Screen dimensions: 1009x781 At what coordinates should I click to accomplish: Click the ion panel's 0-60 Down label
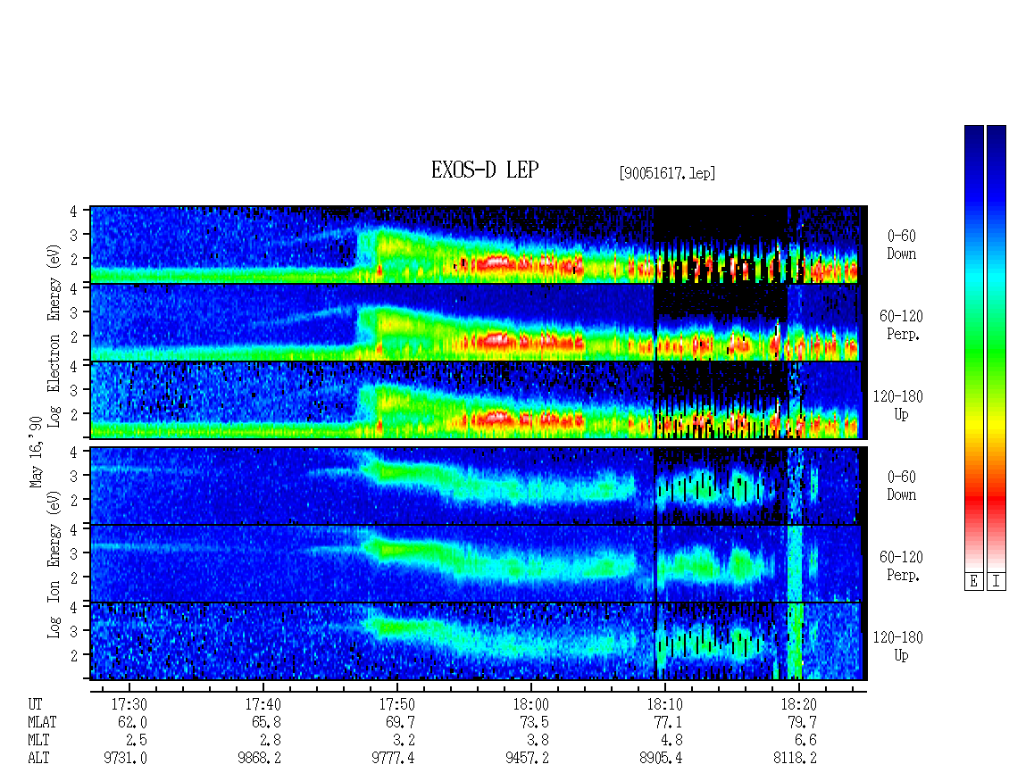click(901, 486)
